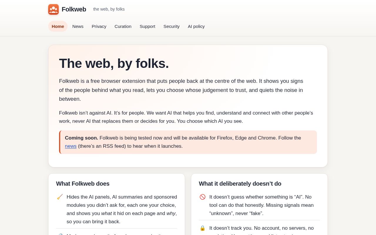Screen dimensions: 376x235
Task: Open the Privacy page
Action: pyautogui.click(x=99, y=26)
